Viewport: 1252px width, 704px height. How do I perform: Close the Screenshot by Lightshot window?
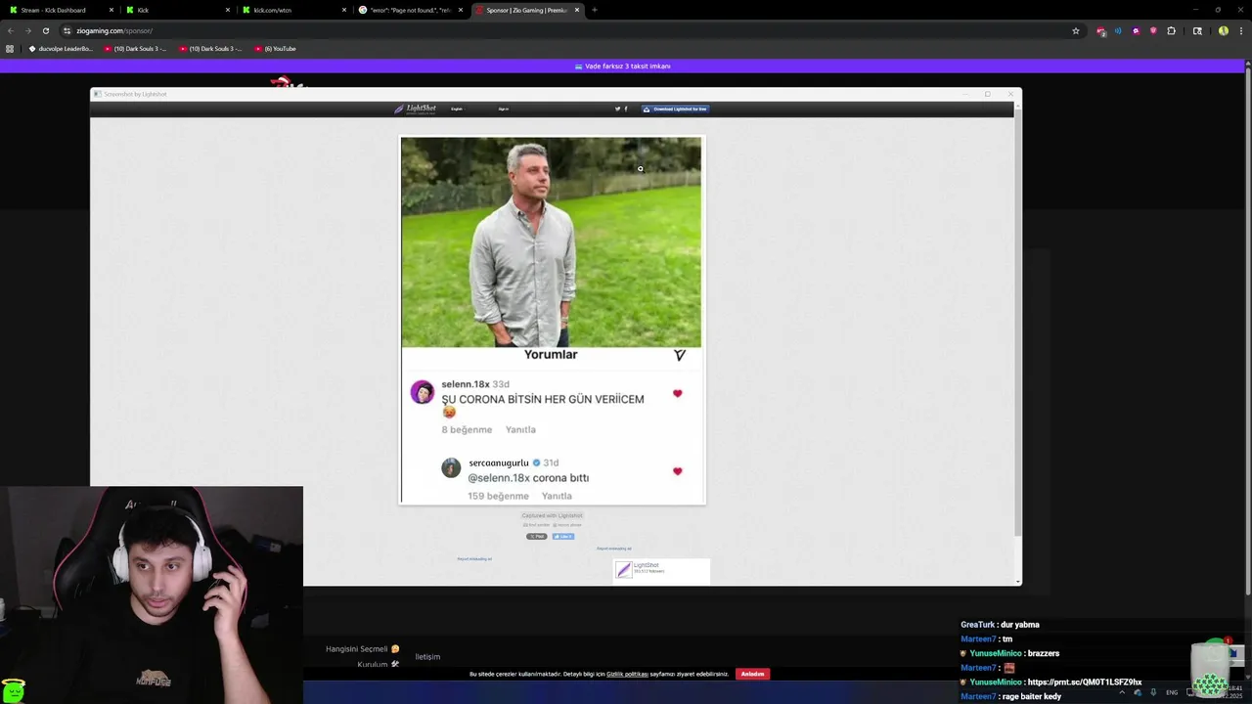(1010, 94)
